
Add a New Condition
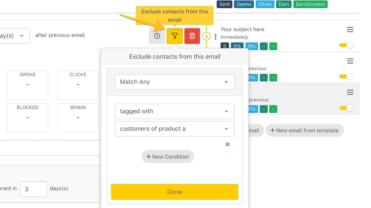(x=168, y=156)
